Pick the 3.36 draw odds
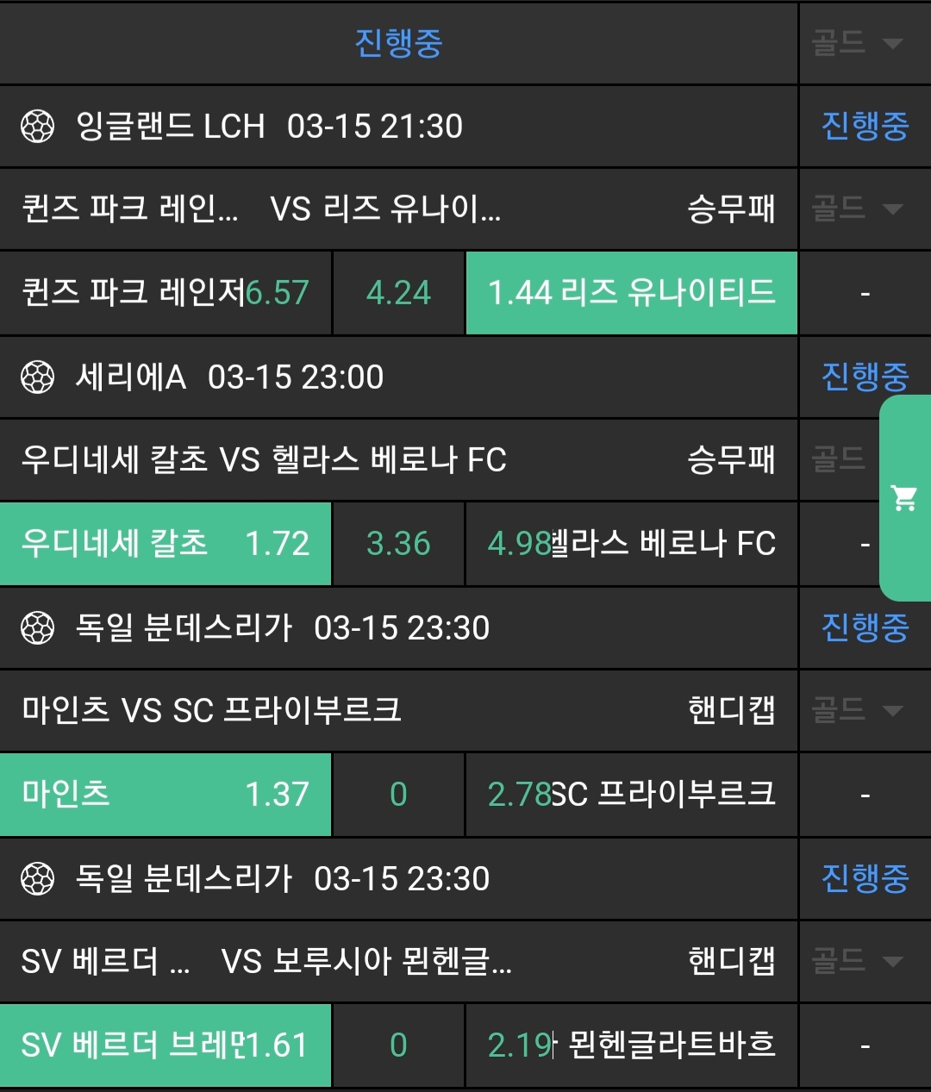Image resolution: width=931 pixels, height=1092 pixels. [398, 544]
